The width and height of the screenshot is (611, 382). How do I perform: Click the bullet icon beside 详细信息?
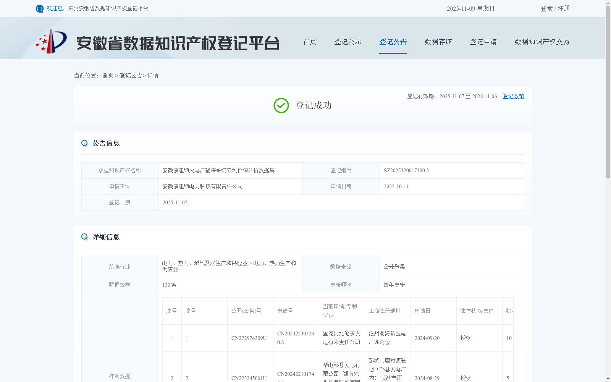pyautogui.click(x=84, y=237)
